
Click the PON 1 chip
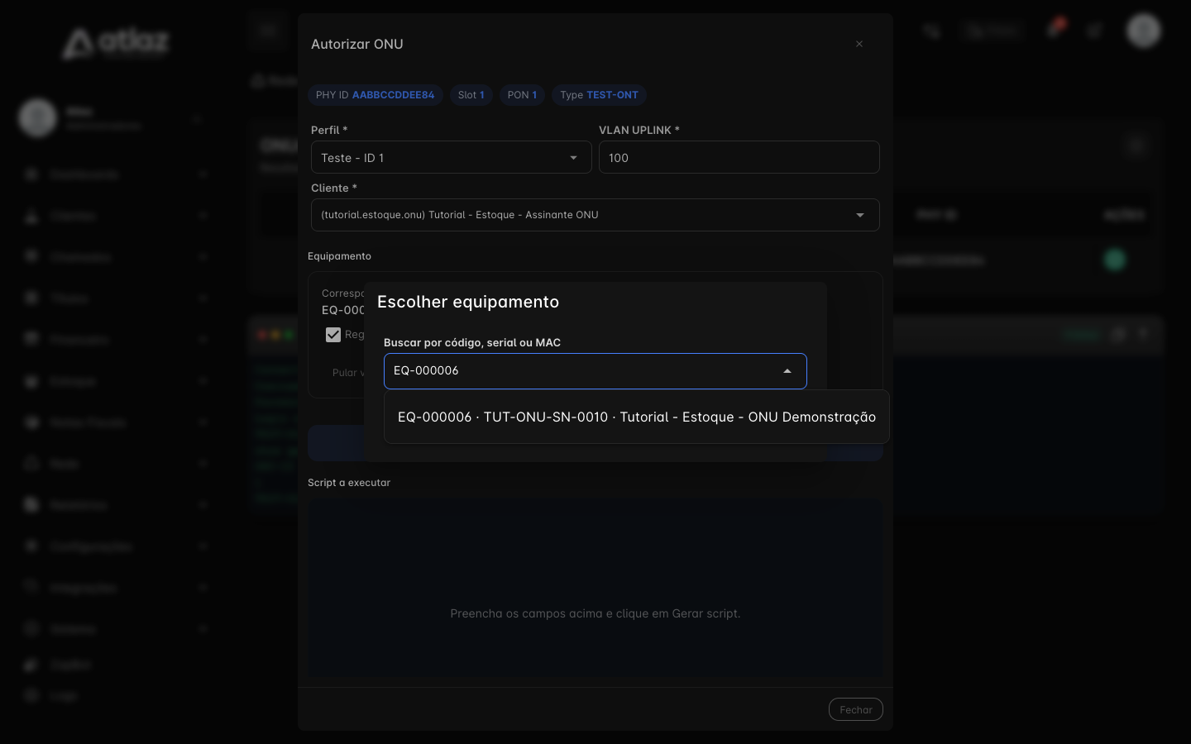(x=522, y=95)
